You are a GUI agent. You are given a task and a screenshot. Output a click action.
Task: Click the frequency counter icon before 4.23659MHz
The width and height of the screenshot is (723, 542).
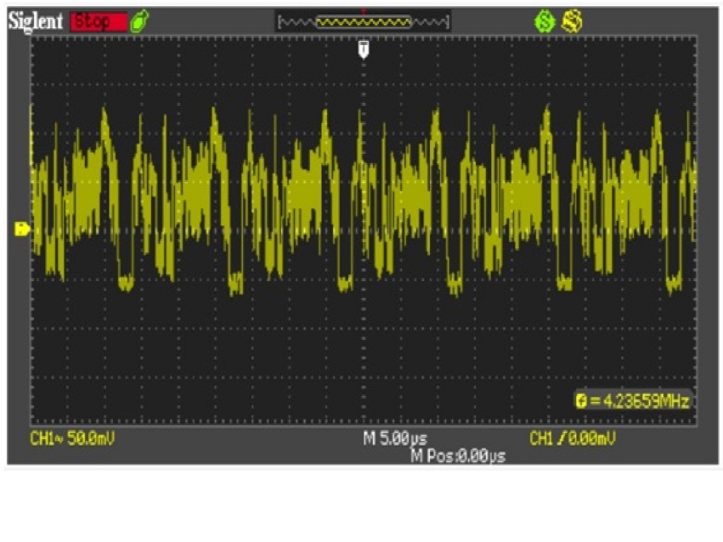coord(581,401)
